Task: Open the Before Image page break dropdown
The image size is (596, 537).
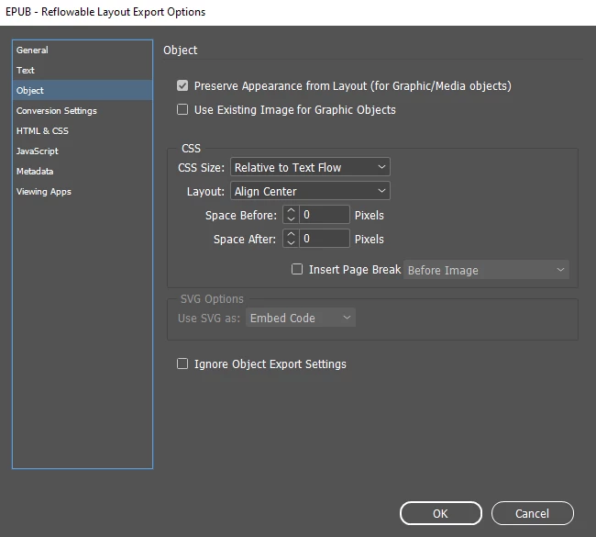Action: (486, 270)
